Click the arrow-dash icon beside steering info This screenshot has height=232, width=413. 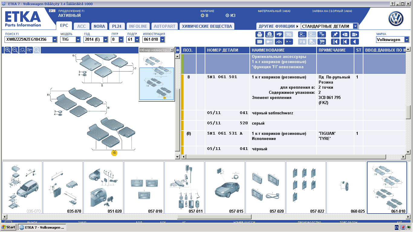pos(289,42)
